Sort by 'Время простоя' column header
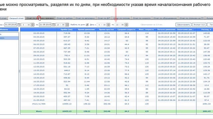This screenshot has height=119, width=213. coord(106,29)
